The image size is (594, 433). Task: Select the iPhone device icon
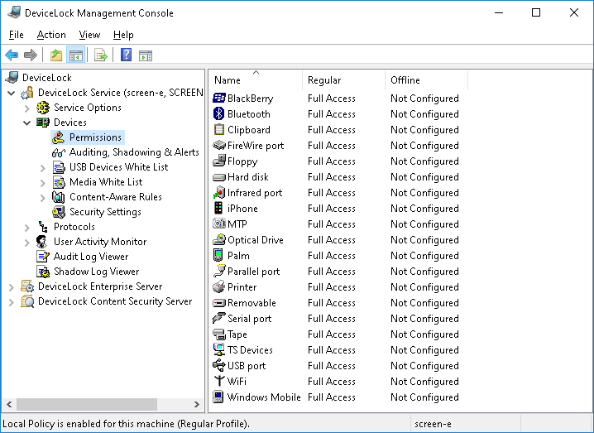219,209
